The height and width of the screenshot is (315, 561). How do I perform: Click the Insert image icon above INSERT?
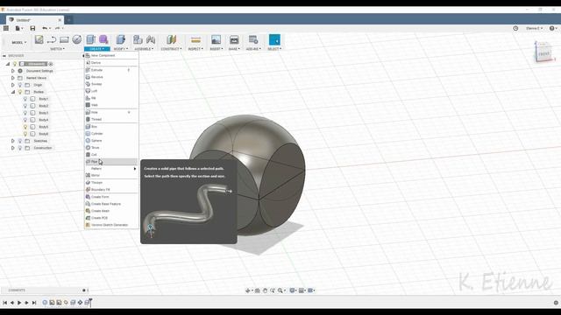coord(216,39)
